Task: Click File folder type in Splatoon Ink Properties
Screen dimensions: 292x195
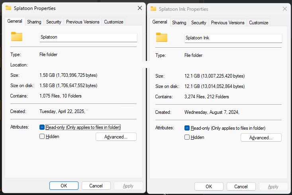Action: coord(193,55)
